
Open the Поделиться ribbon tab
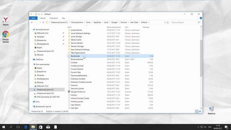coord(54,18)
